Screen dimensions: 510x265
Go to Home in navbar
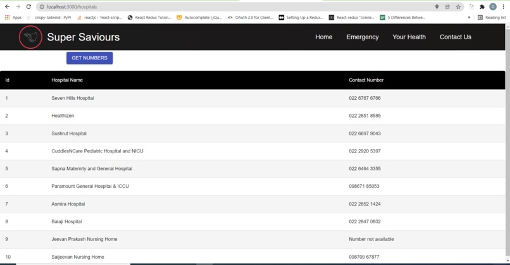tap(323, 37)
